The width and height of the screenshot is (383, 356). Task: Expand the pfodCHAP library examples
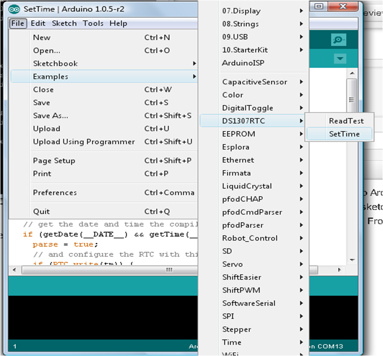click(x=253, y=199)
